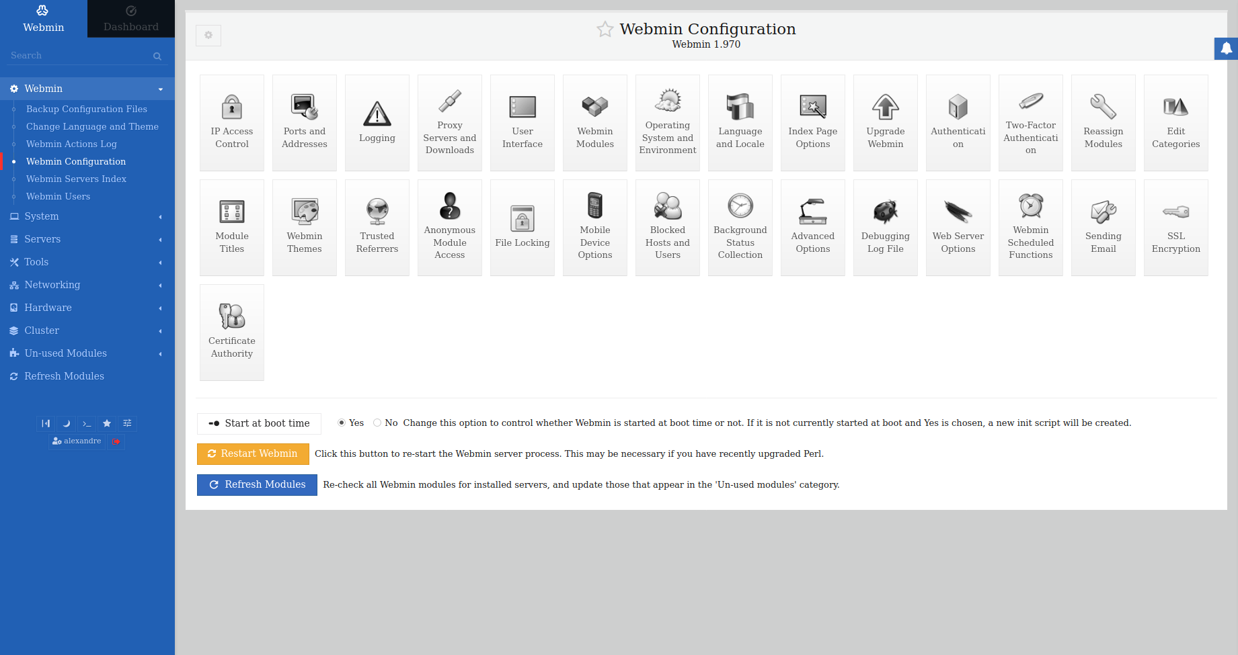This screenshot has height=655, width=1238.
Task: Toggle night mode moon icon in sidebar
Action: point(66,423)
